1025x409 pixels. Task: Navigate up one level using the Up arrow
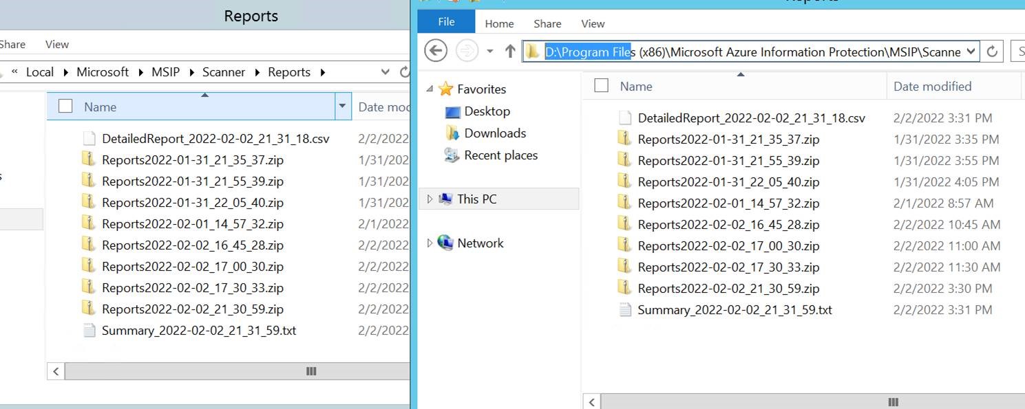click(x=509, y=50)
